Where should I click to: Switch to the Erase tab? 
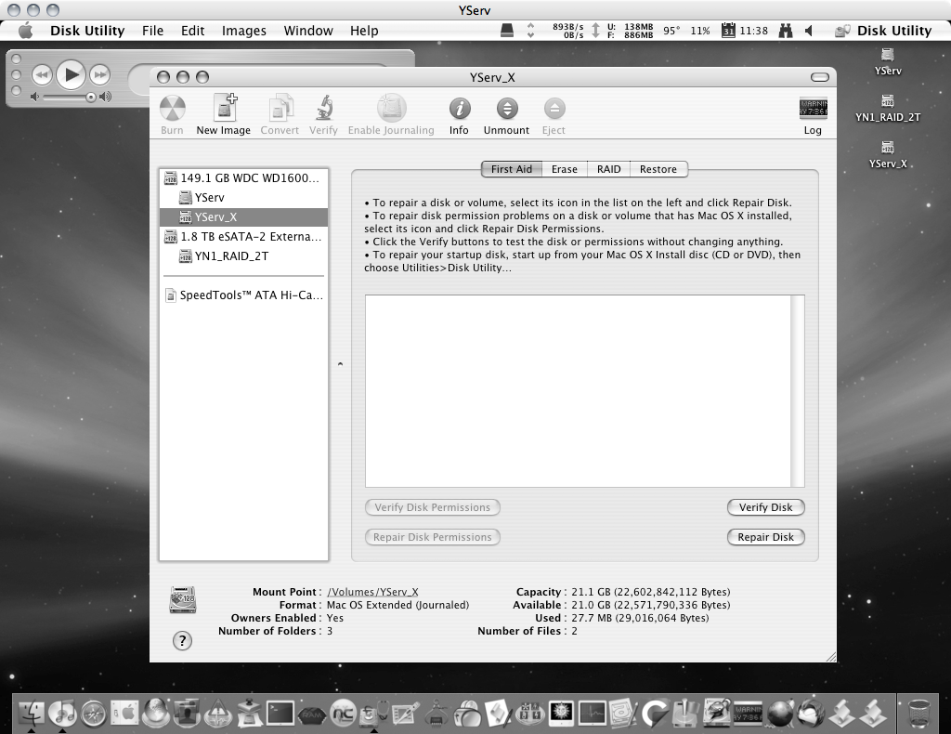tap(565, 169)
